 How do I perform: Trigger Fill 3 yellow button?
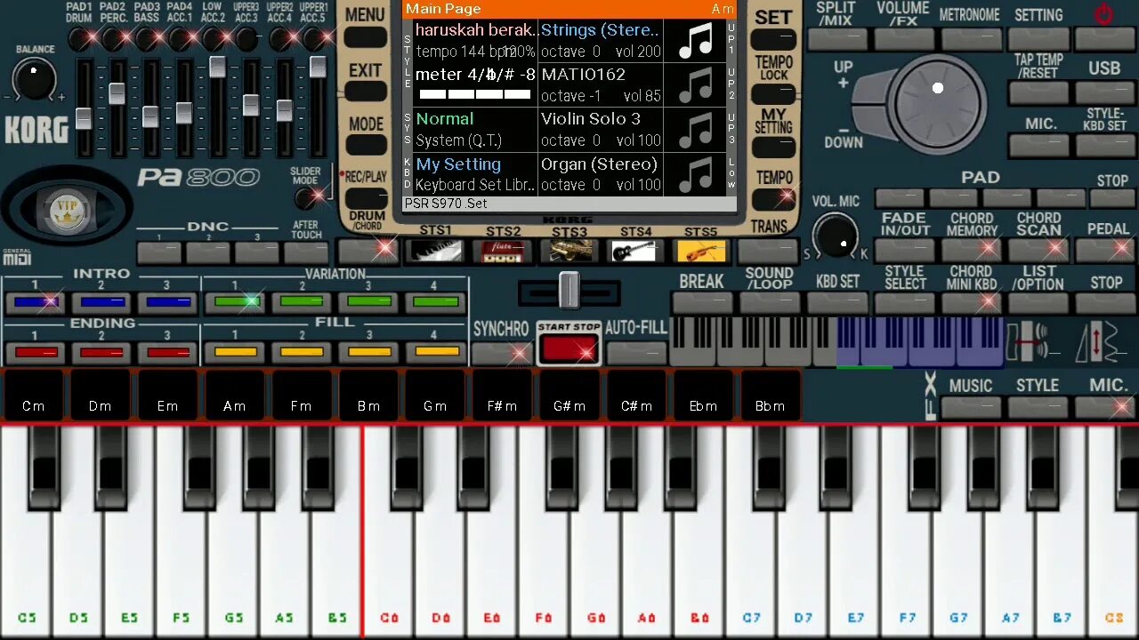[368, 353]
